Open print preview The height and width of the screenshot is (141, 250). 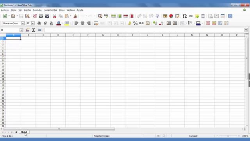[x=47, y=16]
